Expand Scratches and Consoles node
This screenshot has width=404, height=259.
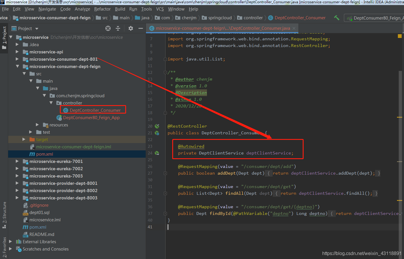point(11,249)
